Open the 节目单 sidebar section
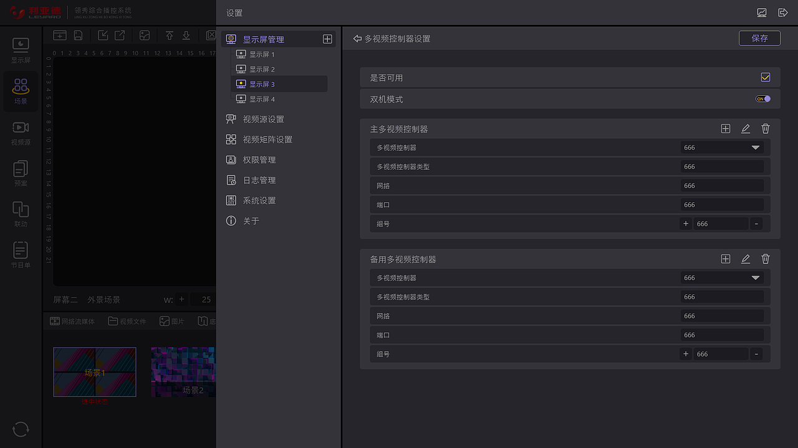Viewport: 798px width, 448px height. tap(21, 255)
